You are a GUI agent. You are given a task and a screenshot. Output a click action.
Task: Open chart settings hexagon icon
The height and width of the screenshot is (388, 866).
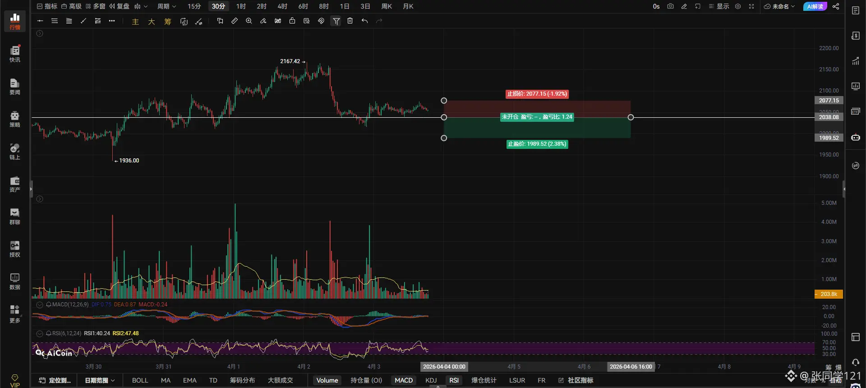click(738, 6)
